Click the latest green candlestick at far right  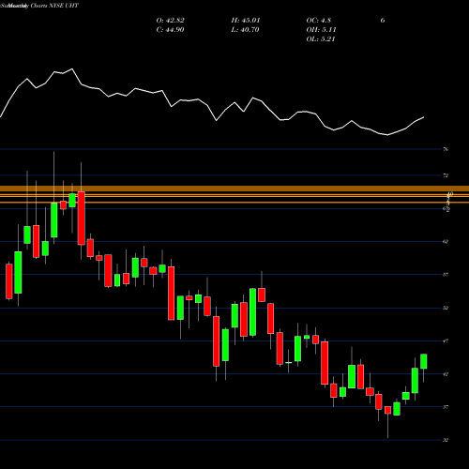[x=424, y=361]
